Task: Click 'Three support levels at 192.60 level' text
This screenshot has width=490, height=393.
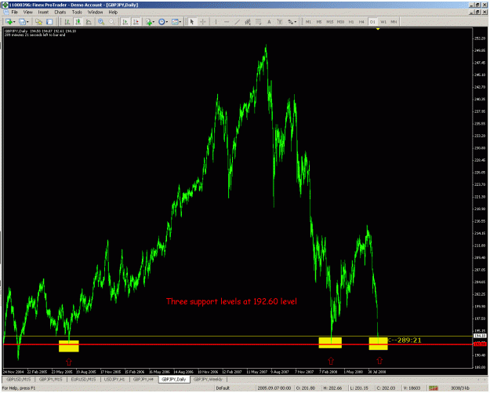Action: tap(231, 301)
